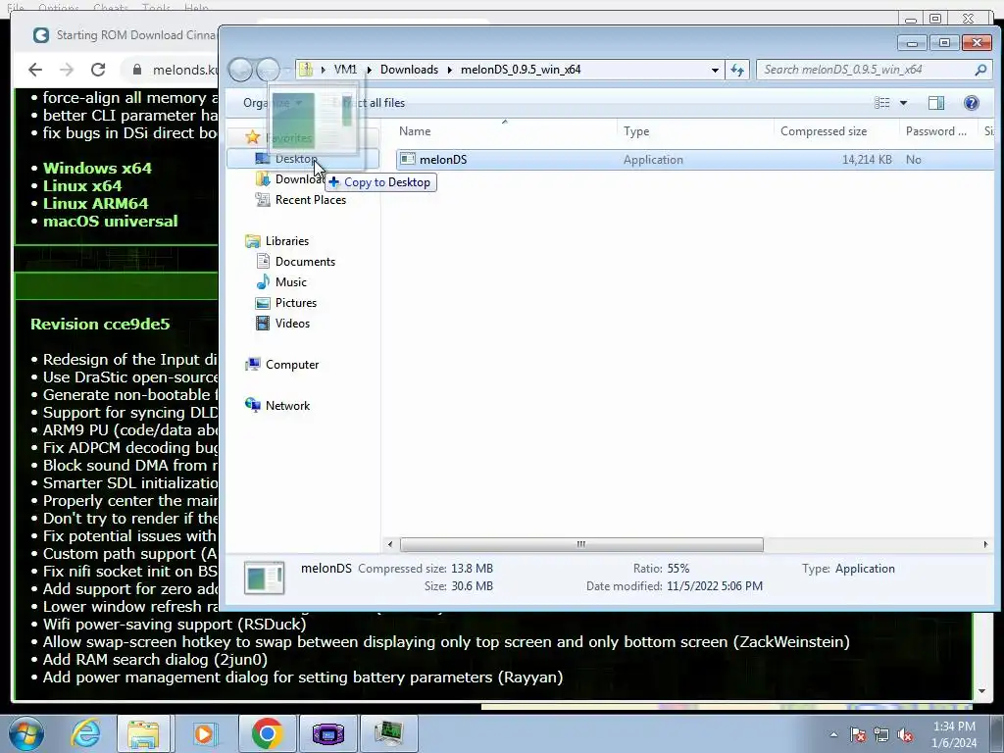Image resolution: width=1004 pixels, height=753 pixels.
Task: Open Windows Media Player from taskbar
Action: [204, 733]
